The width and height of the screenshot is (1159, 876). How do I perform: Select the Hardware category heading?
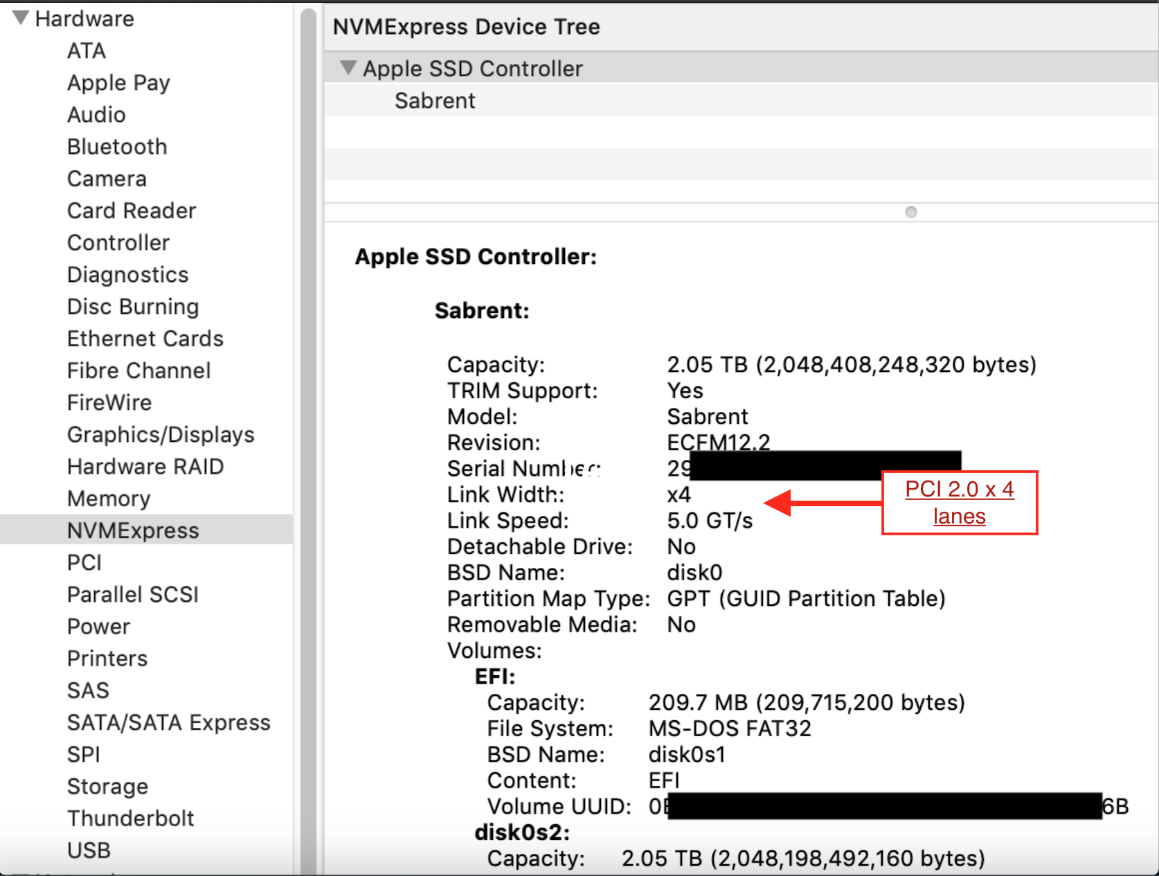pyautogui.click(x=84, y=19)
